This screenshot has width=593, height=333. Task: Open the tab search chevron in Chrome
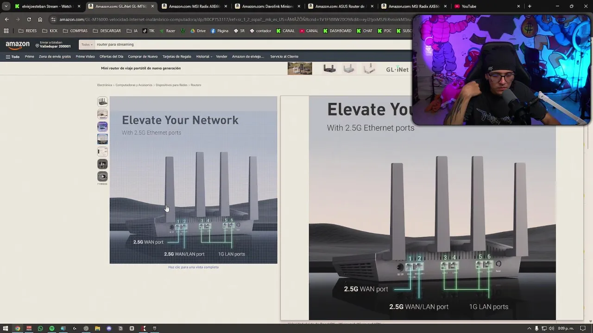click(6, 6)
